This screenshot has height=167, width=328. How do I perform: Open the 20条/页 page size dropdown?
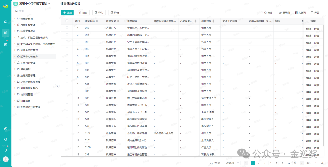pyautogui.click(x=231, y=163)
